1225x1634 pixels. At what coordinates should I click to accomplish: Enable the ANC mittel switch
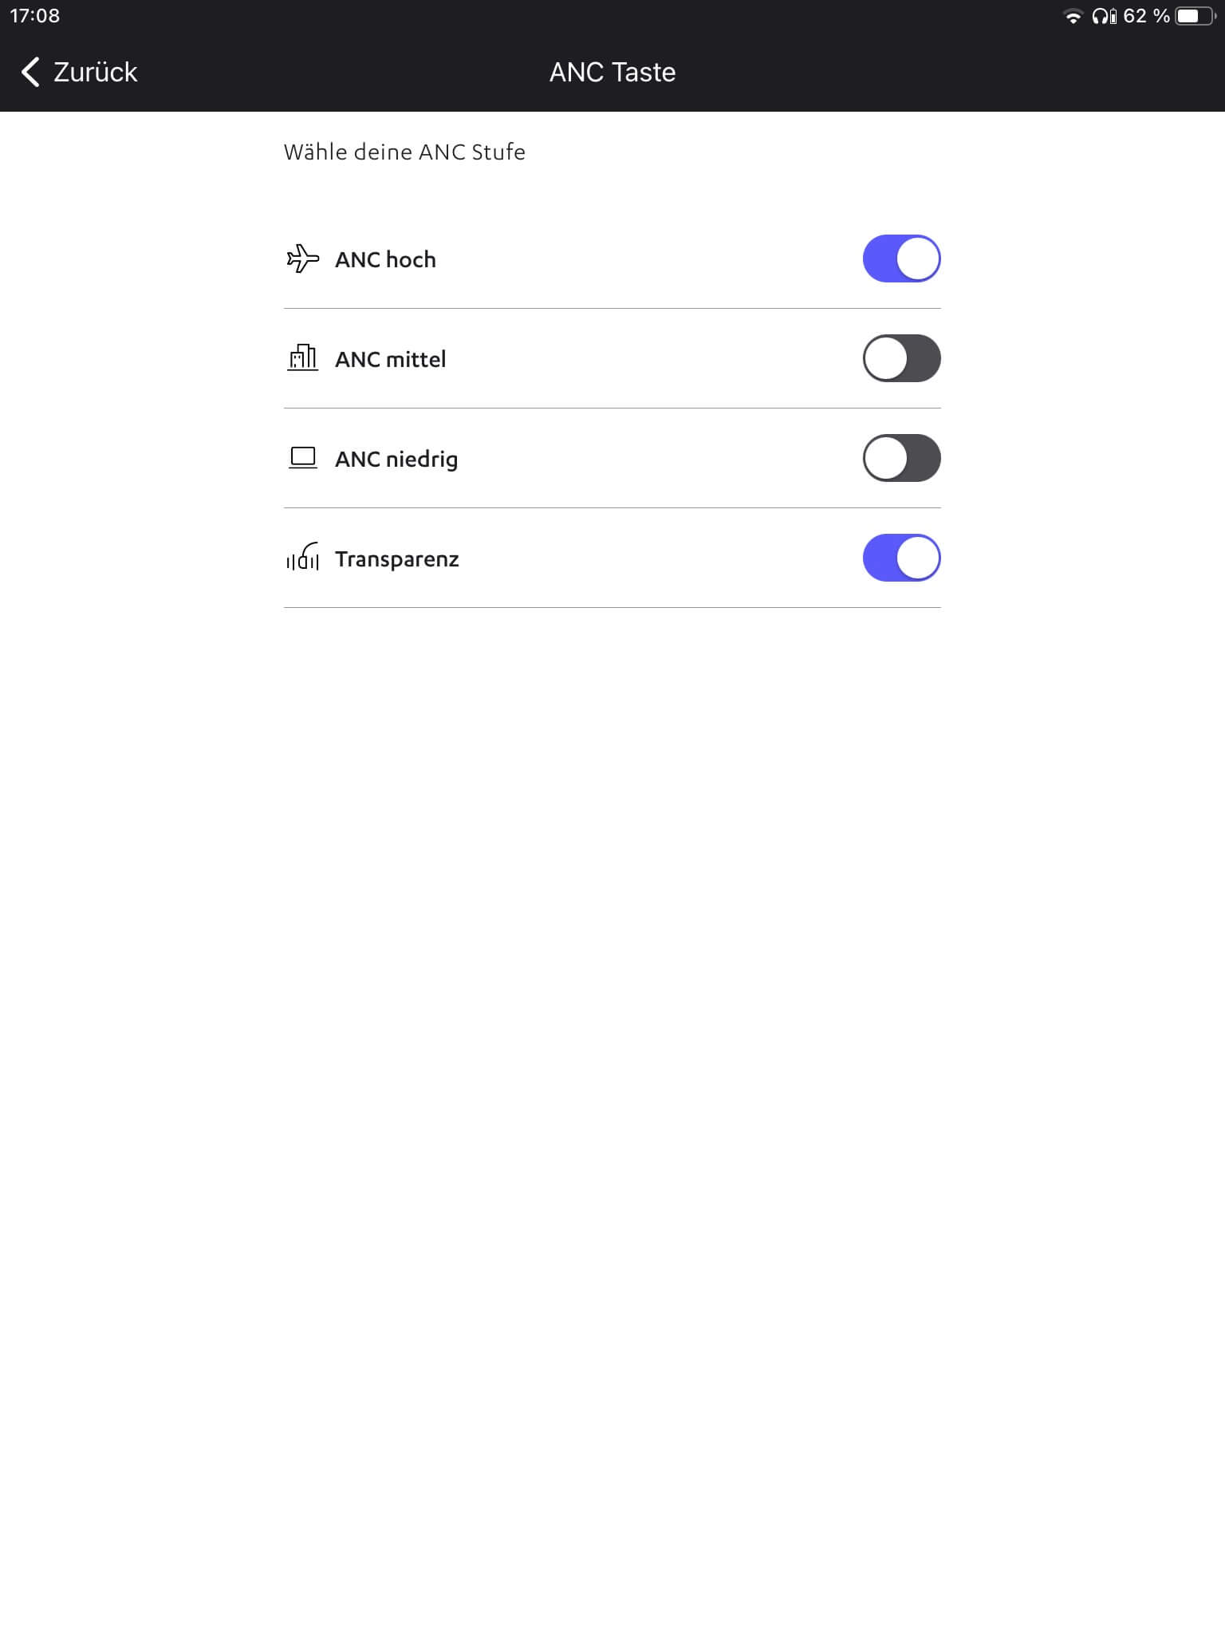901,358
